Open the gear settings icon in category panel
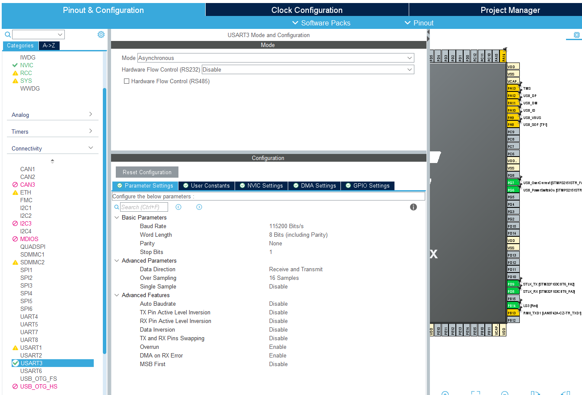 tap(101, 34)
